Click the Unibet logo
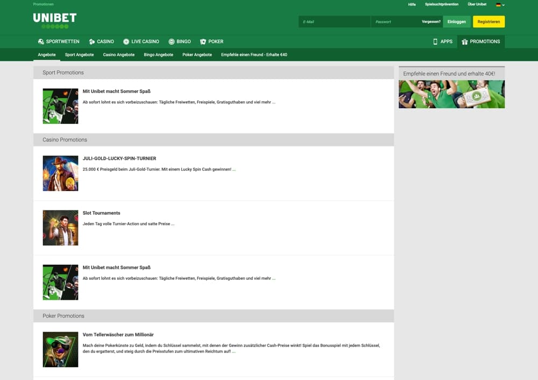Viewport: 538px width, 380px height. tap(55, 20)
